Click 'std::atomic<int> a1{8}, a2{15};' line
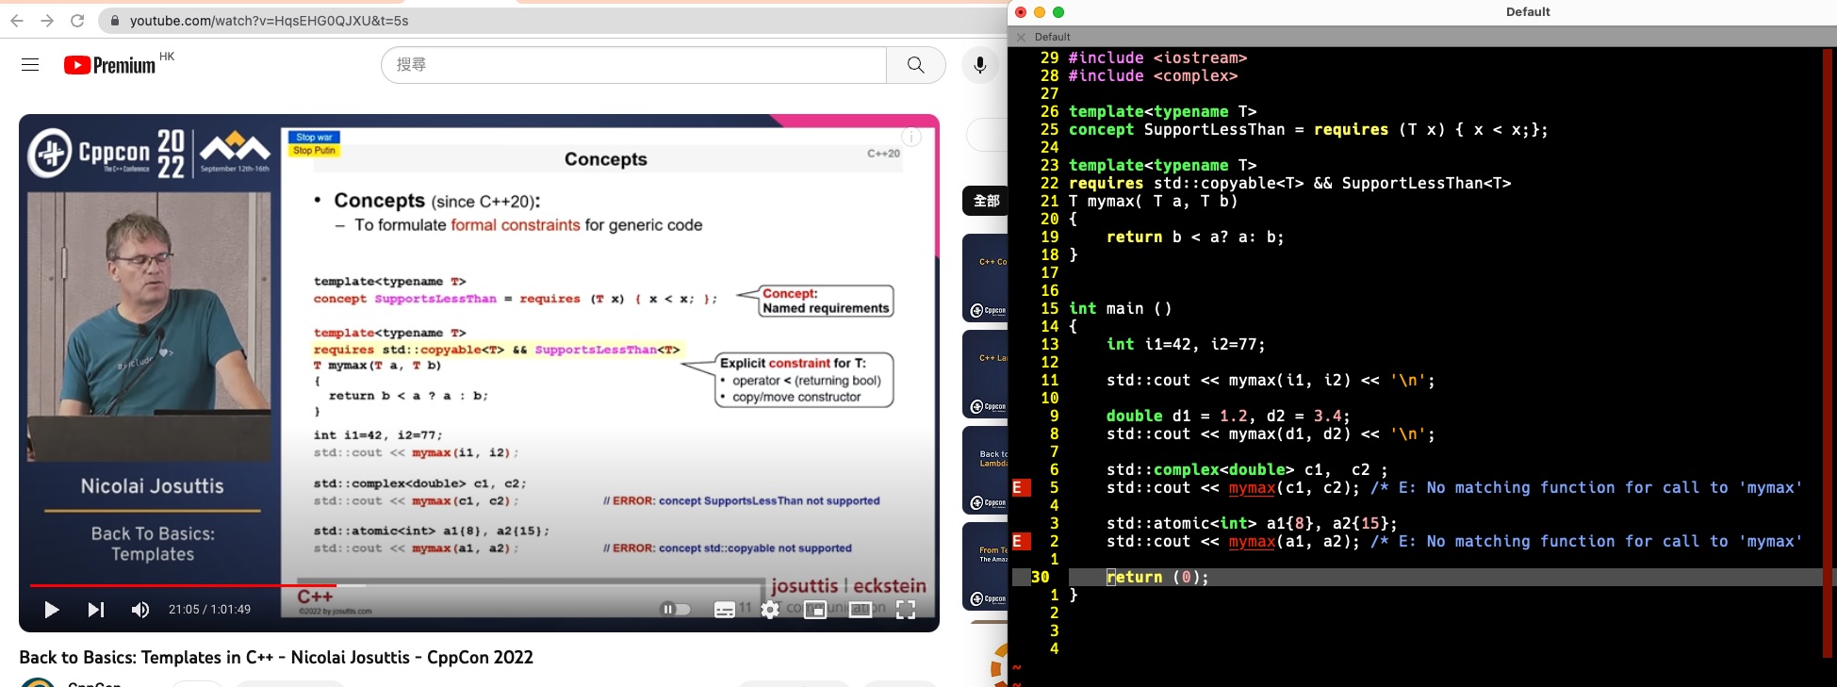The width and height of the screenshot is (1837, 687). [1252, 523]
